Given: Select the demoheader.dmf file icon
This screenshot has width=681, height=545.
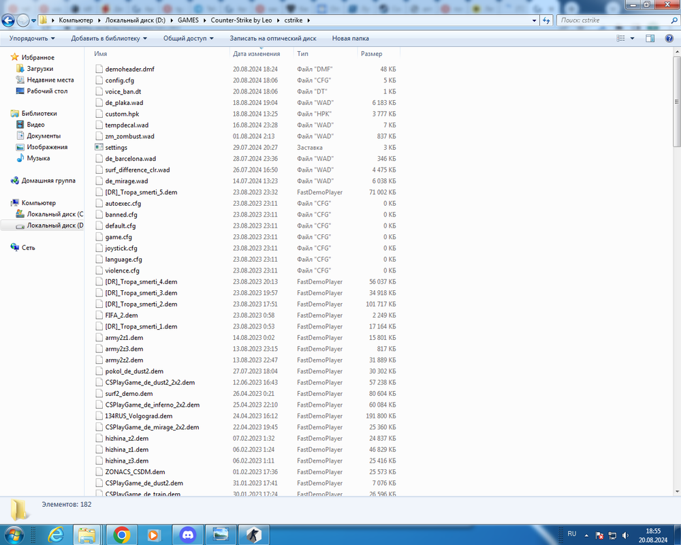Looking at the screenshot, I should click(x=99, y=69).
